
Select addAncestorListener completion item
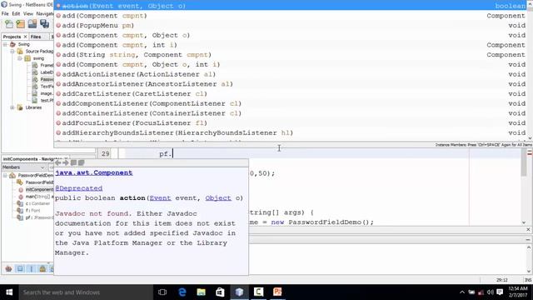[x=291, y=84]
